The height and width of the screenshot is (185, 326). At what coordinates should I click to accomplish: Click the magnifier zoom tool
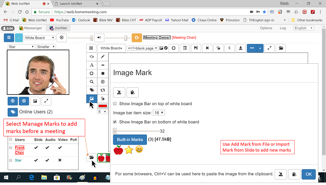pyautogui.click(x=91, y=82)
